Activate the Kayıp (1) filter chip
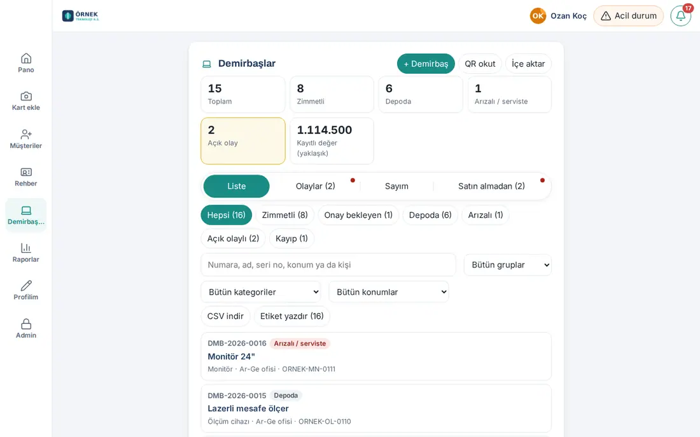Viewport: 700px width, 437px height. click(291, 239)
